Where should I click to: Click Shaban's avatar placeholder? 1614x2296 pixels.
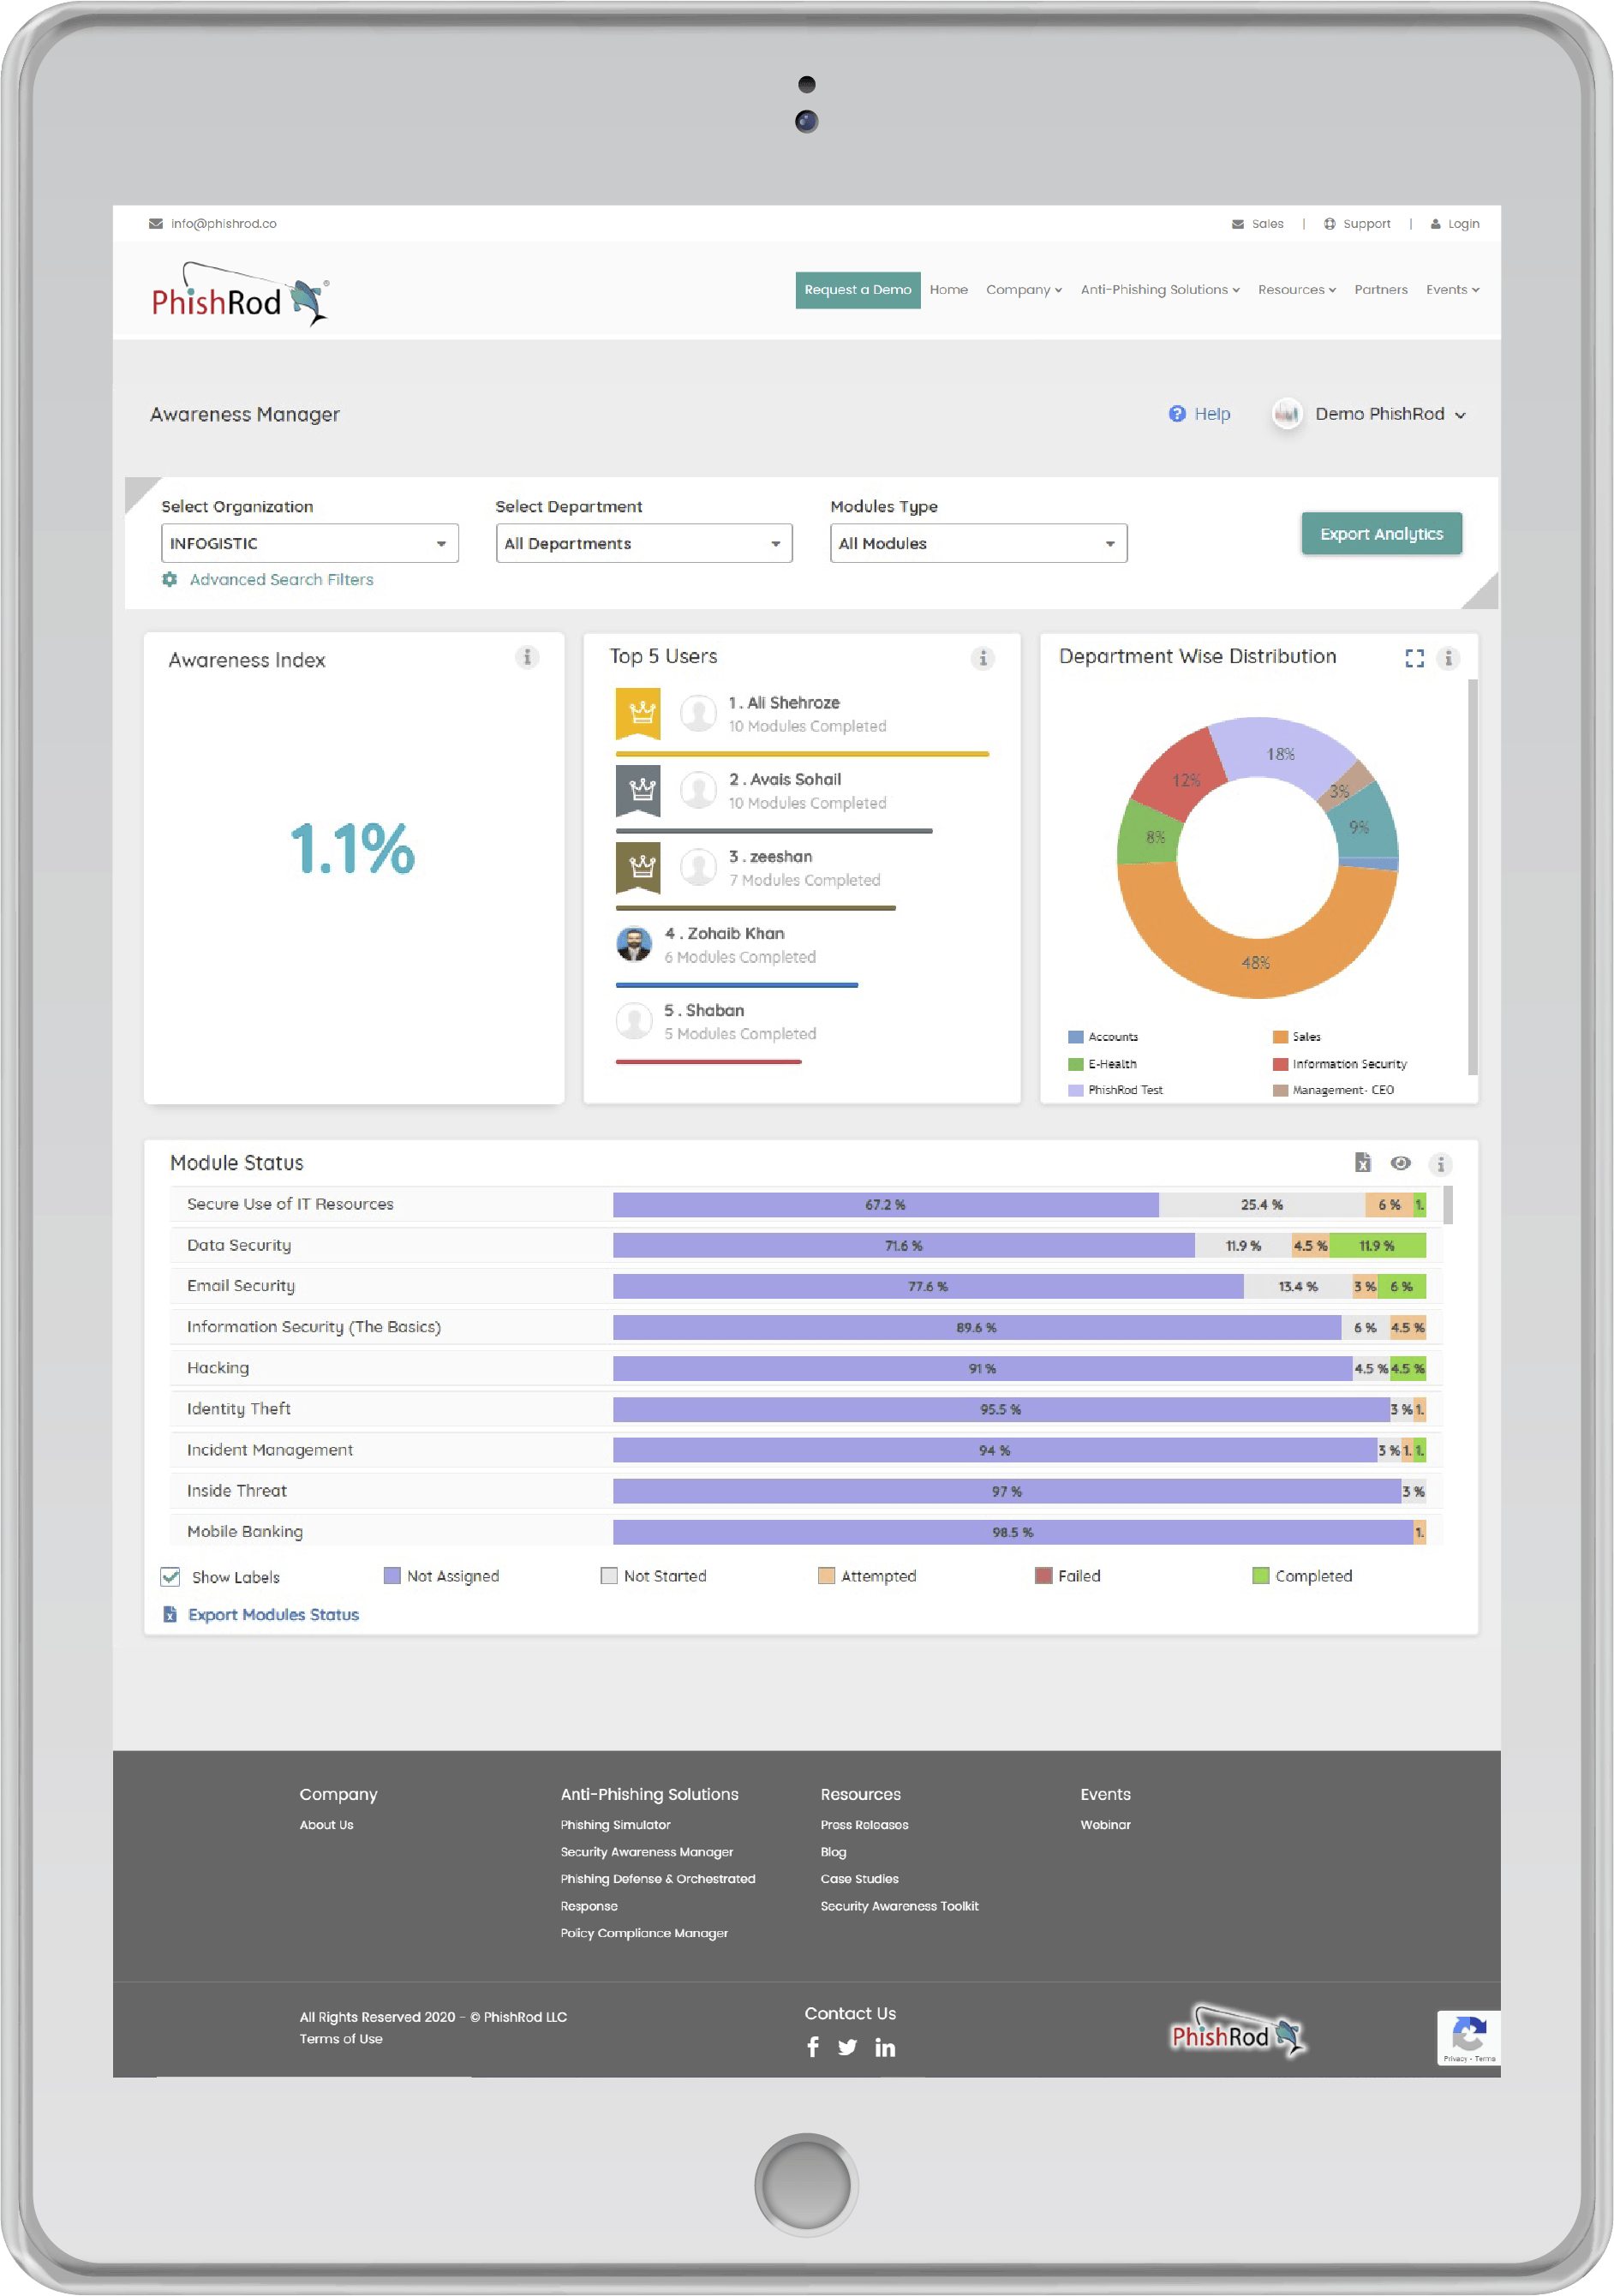click(x=634, y=1021)
